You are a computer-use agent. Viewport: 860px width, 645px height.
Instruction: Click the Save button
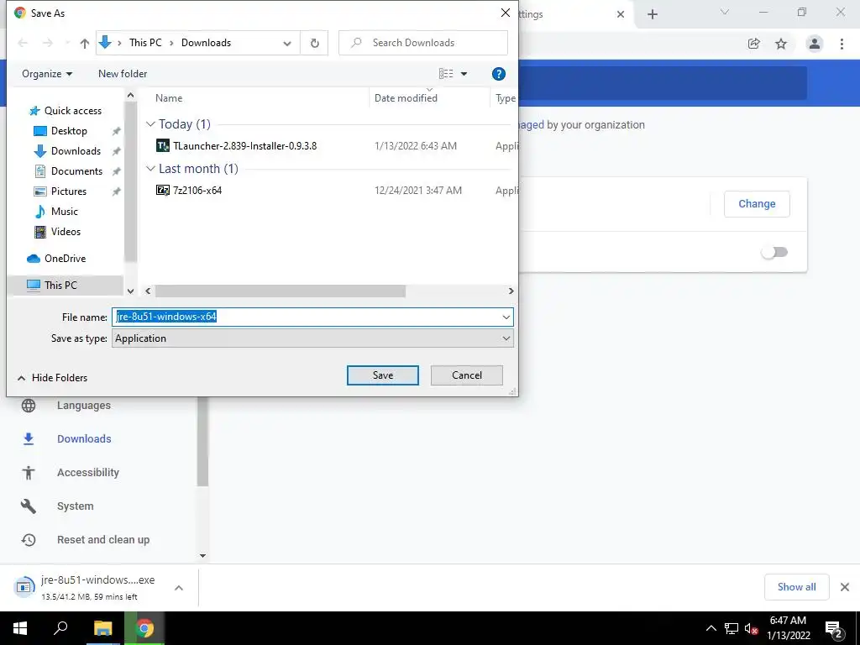pos(383,375)
